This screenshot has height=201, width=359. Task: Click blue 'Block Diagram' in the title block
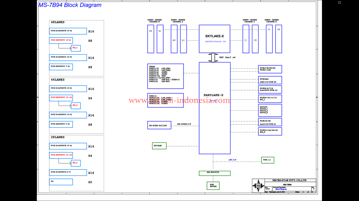(x=281, y=189)
